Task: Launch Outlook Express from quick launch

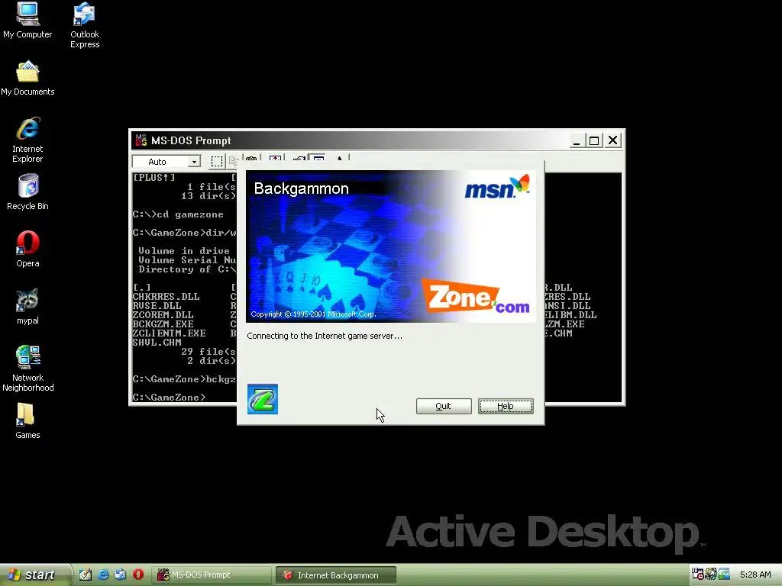Action: click(x=120, y=575)
